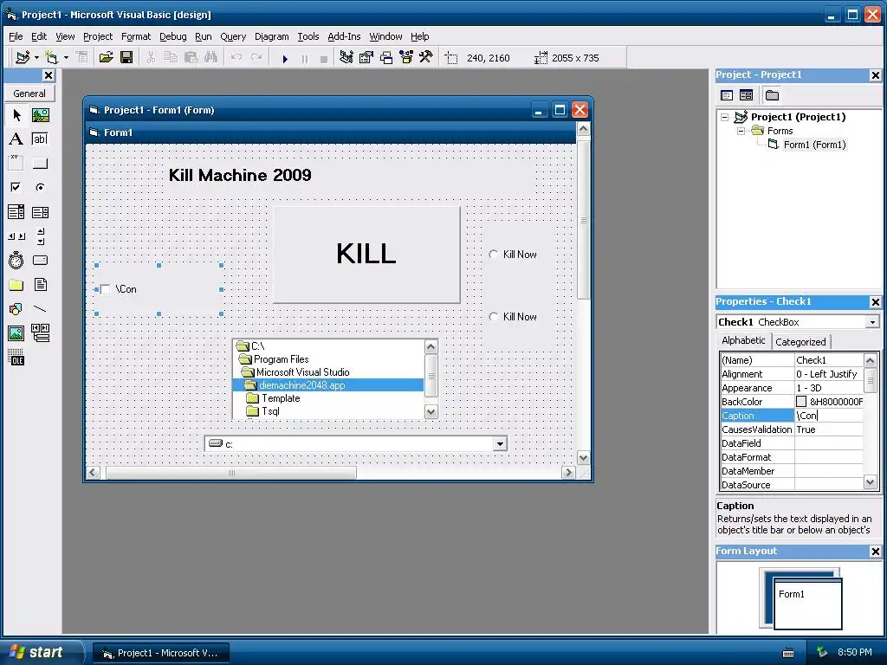Open Project Explorer from the toolbar
Viewport: 887px width, 665px height.
pyautogui.click(x=346, y=57)
